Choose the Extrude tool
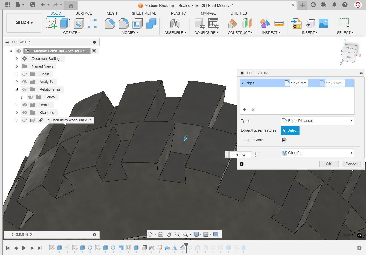This screenshot has width=366, height=255. pyautogui.click(x=65, y=23)
